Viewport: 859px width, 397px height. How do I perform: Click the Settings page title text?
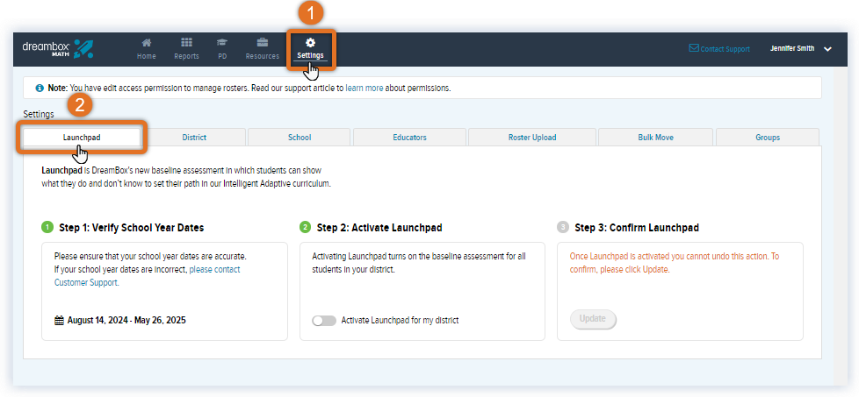[x=39, y=114]
